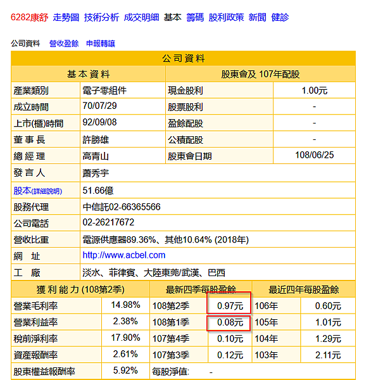The image size is (371, 380).
Task: Select the 公司資料 sub-tab
Action: tap(25, 43)
